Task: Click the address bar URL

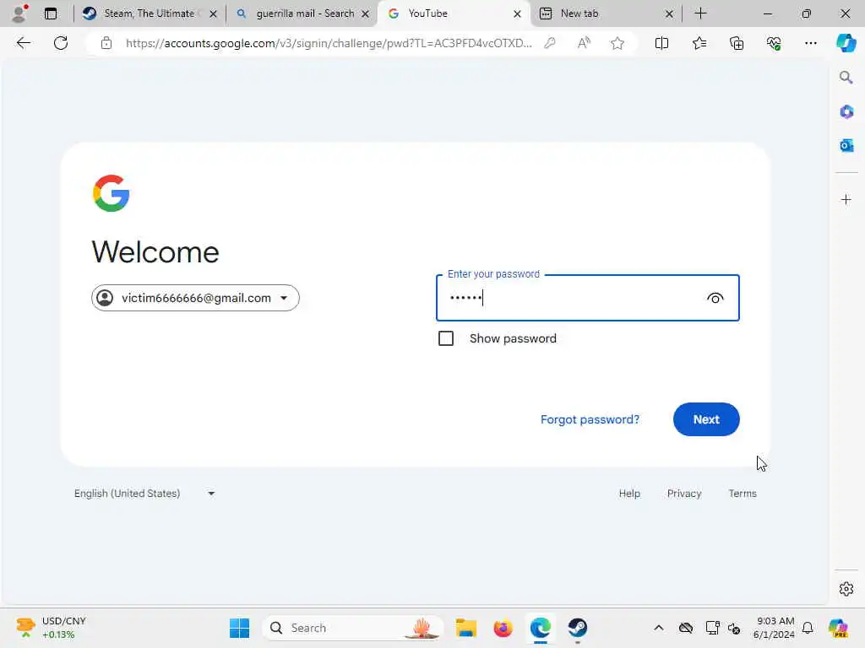Action: (329, 43)
